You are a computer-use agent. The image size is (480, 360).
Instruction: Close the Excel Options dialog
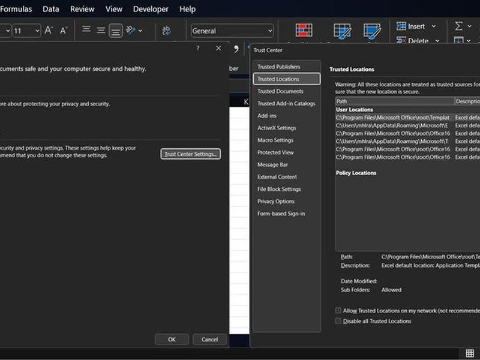[x=218, y=48]
